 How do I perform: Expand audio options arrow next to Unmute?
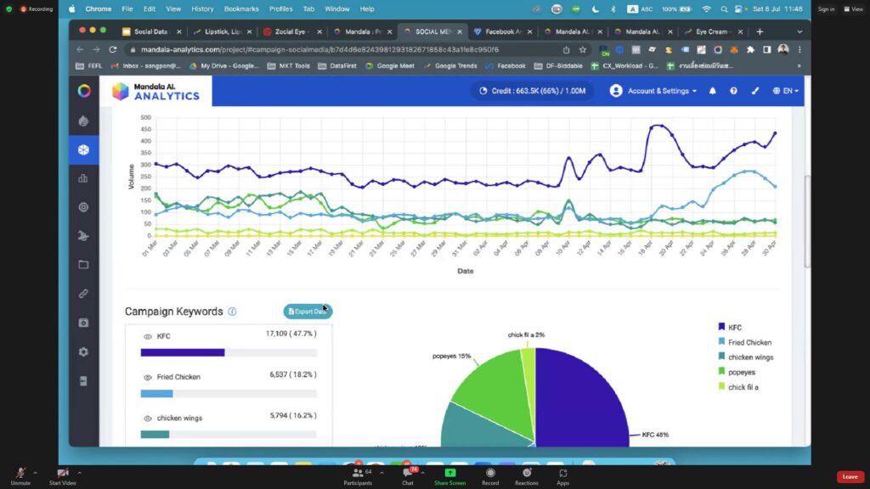coord(35,473)
